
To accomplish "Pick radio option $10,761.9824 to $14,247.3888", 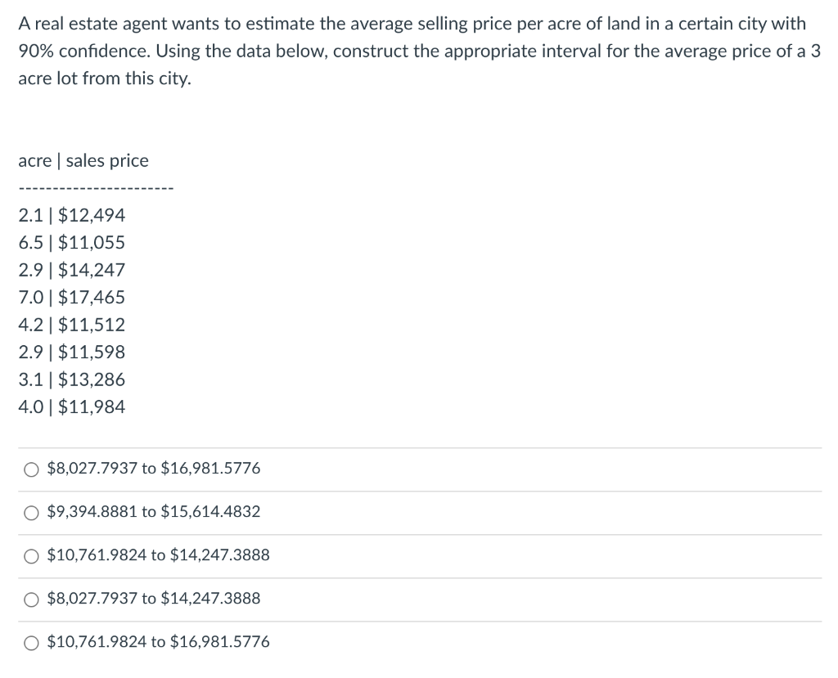I will 31,556.
